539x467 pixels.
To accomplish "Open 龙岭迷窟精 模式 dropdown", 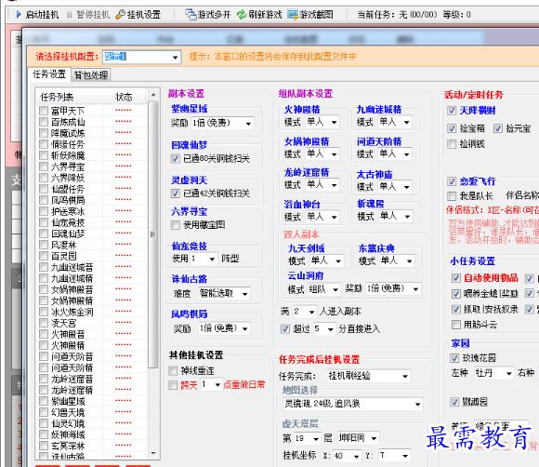I will click(x=322, y=185).
